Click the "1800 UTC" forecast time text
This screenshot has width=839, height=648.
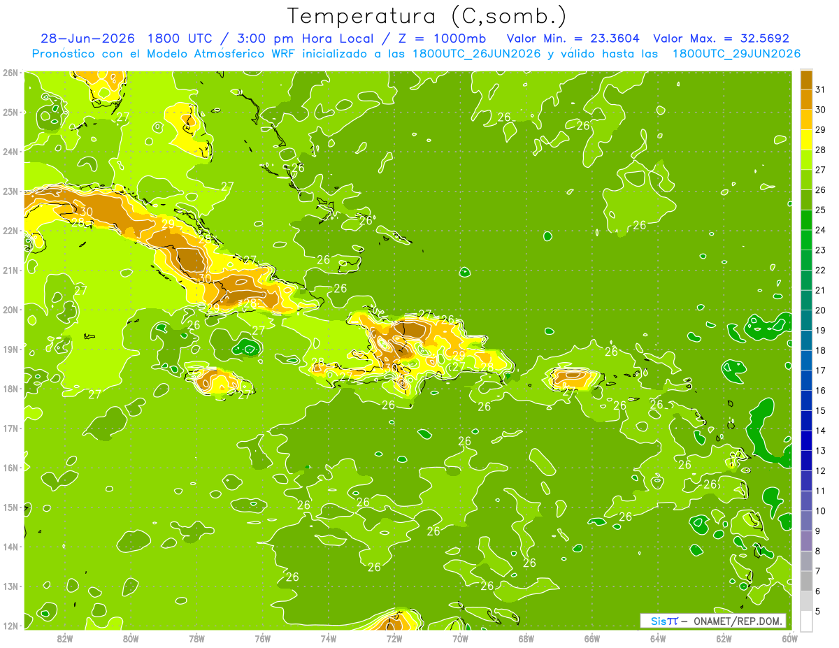pyautogui.click(x=180, y=38)
